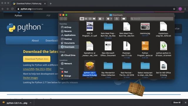The width and height of the screenshot is (188, 106).
Task: Select the python-3.8.1-macosx10.9.pkg installer icon
Action: pyautogui.click(x=90, y=66)
